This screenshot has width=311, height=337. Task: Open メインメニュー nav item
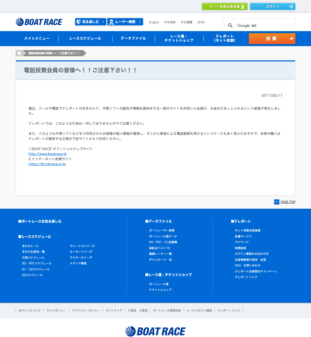coord(37,38)
